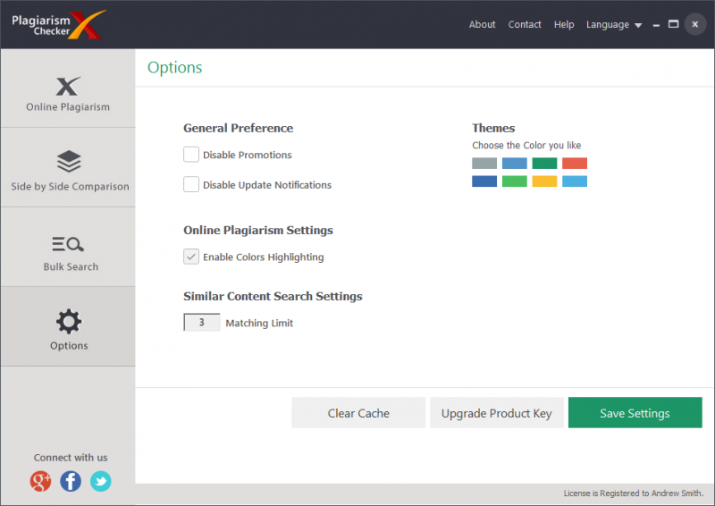Image resolution: width=715 pixels, height=506 pixels.
Task: Open the Facebook social icon
Action: pyautogui.click(x=71, y=481)
